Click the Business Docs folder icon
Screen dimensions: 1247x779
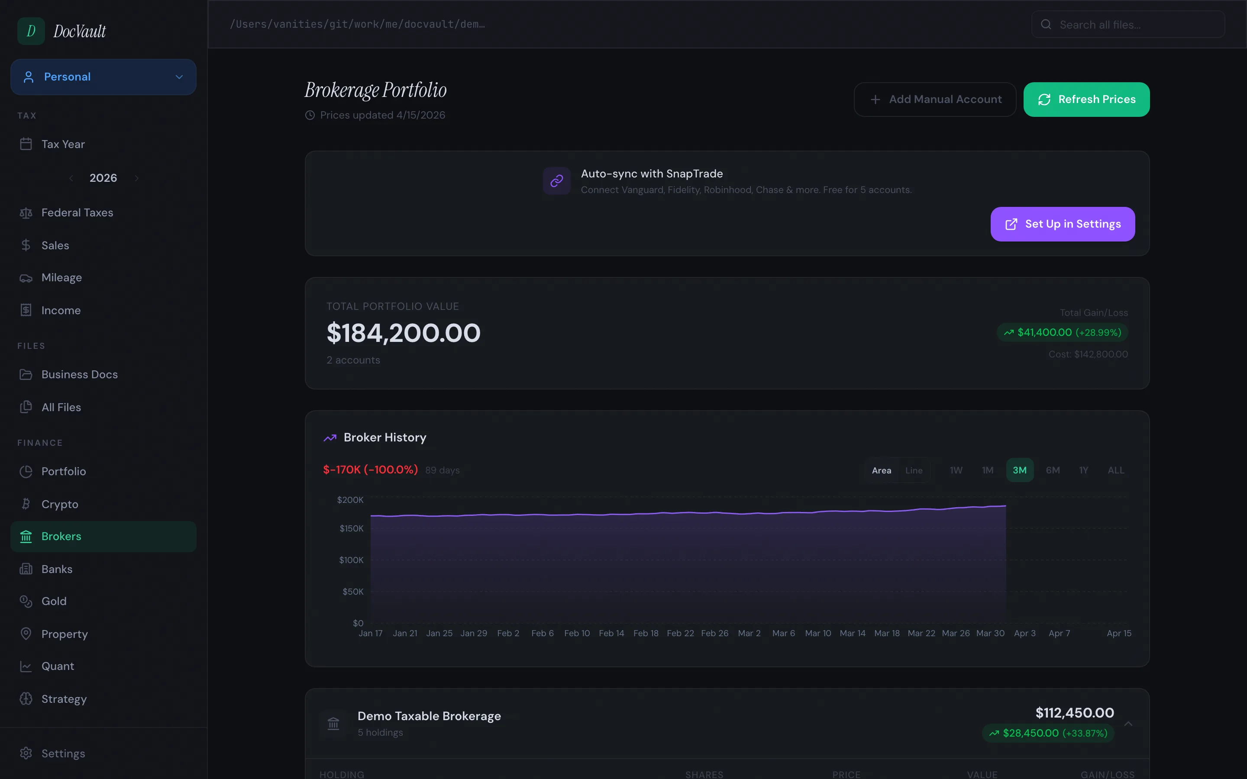pos(26,374)
